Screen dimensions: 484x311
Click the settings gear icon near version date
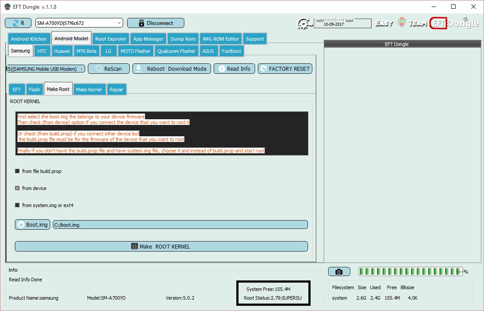pyautogui.click(x=304, y=24)
